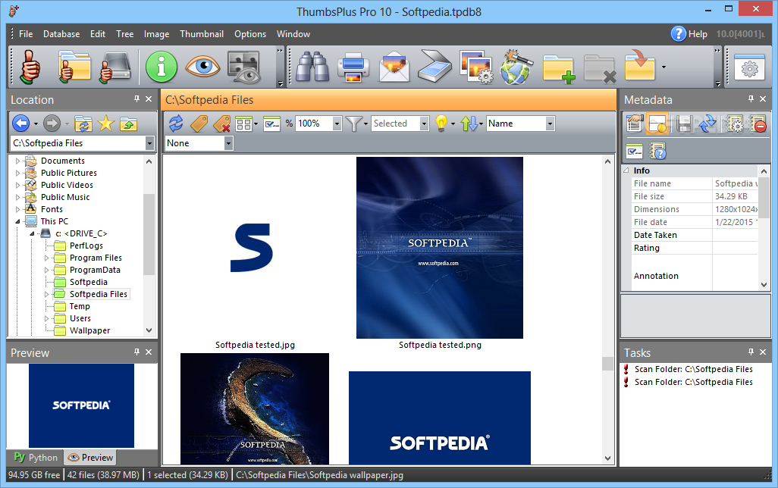Screen dimensions: 778x488
Task: Open the File menu
Action: click(x=26, y=34)
